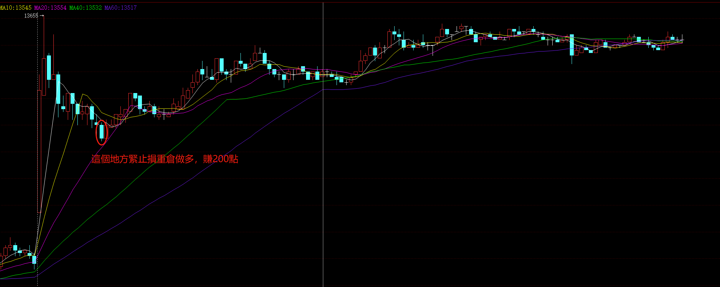Click purple MA60 line at the crosshair
This screenshot has height=287, width=720.
coord(323,89)
